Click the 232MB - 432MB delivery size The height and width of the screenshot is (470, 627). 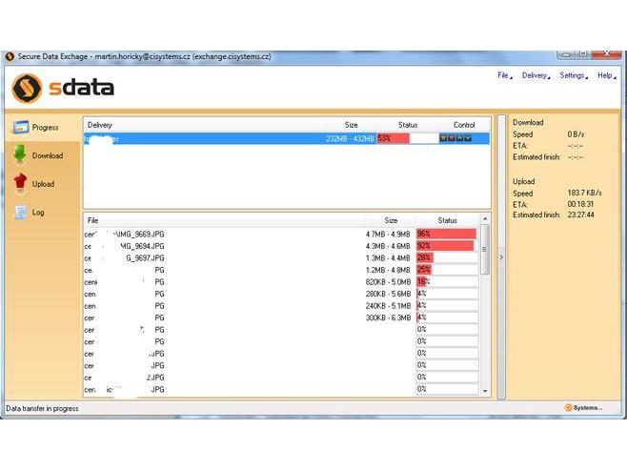[350, 138]
